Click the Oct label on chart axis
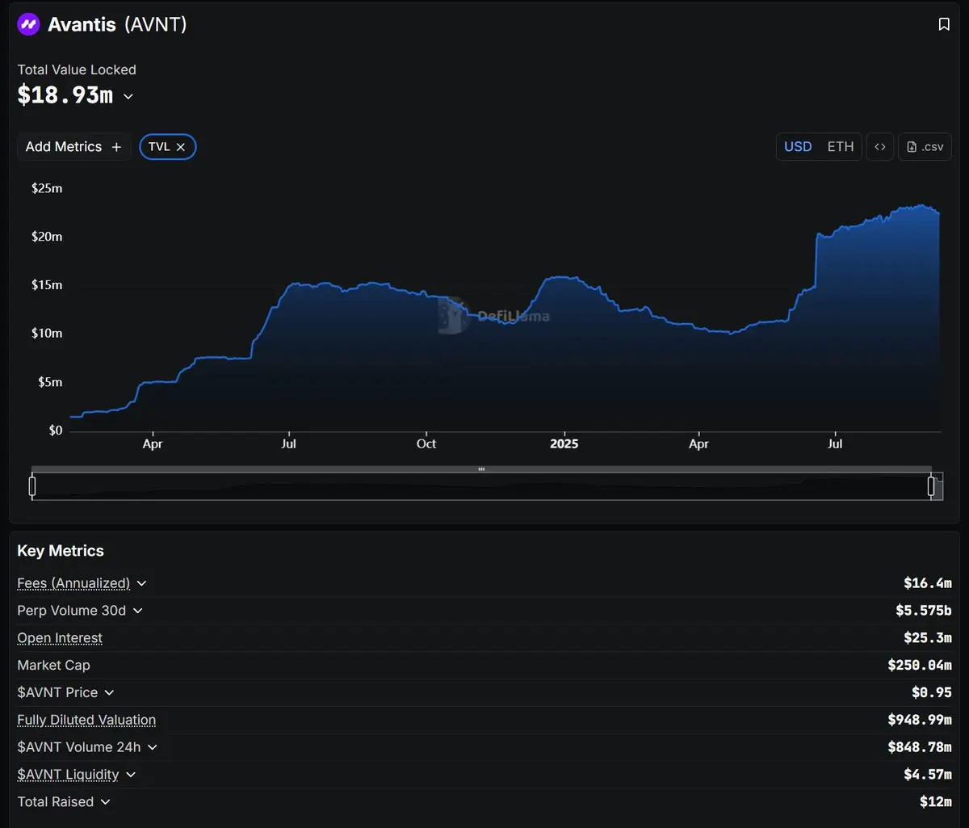The width and height of the screenshot is (969, 828). click(x=426, y=444)
